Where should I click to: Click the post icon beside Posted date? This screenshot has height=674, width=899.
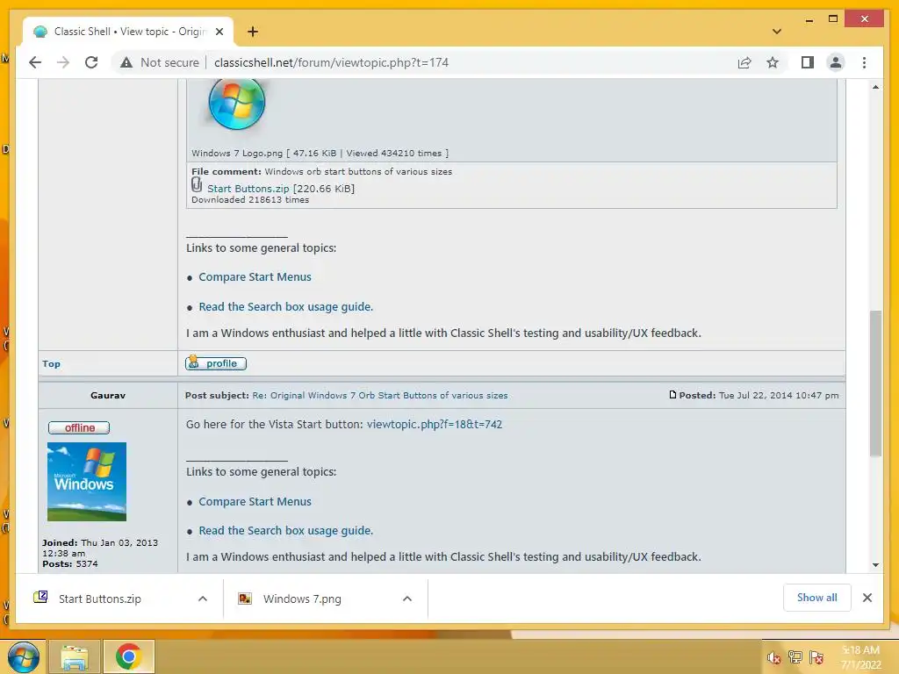click(672, 395)
